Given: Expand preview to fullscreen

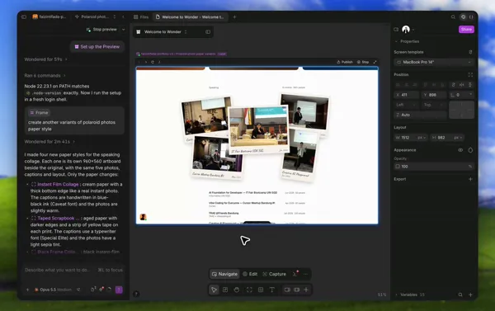Looking at the screenshot, I should 375,62.
